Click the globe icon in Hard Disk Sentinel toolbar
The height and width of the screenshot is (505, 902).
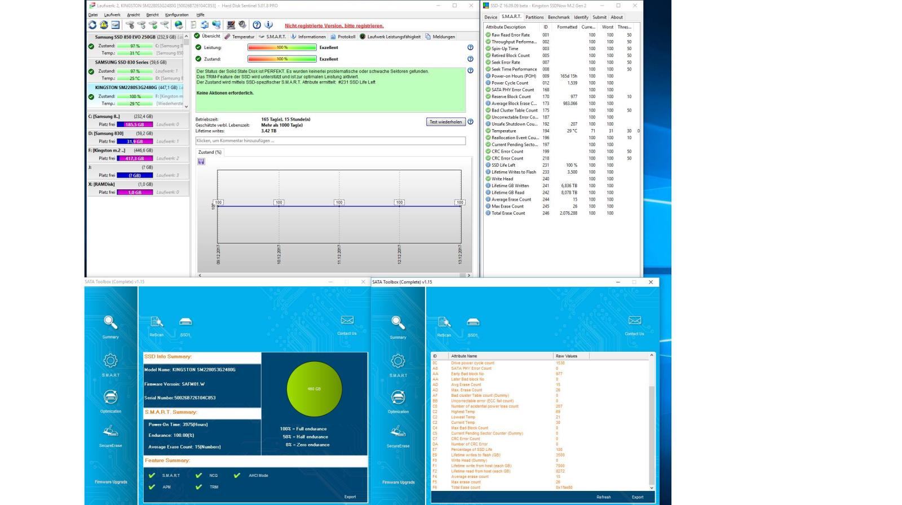tap(178, 25)
